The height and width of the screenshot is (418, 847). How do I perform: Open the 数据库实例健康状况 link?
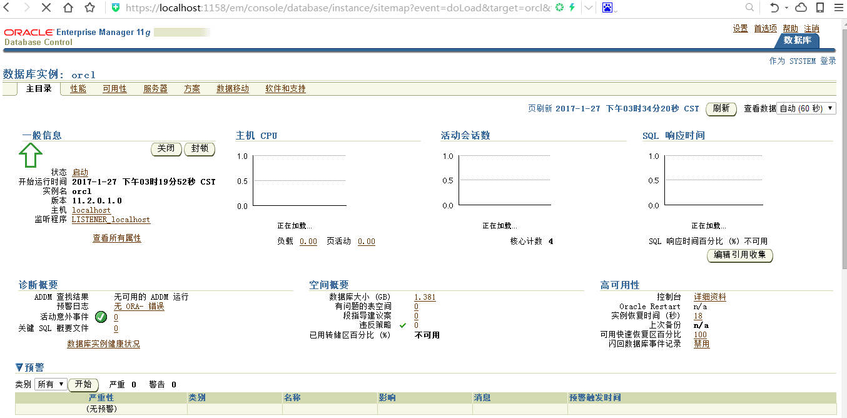click(x=104, y=344)
